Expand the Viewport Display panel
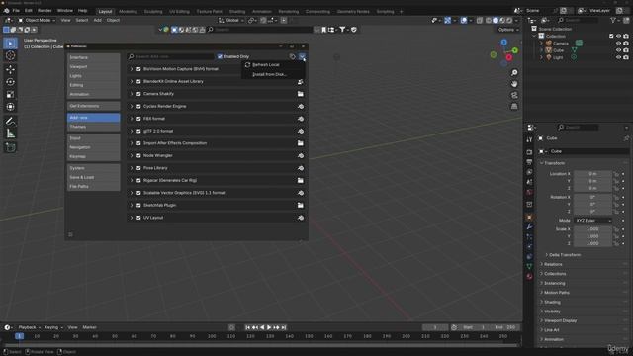 [x=561, y=320]
